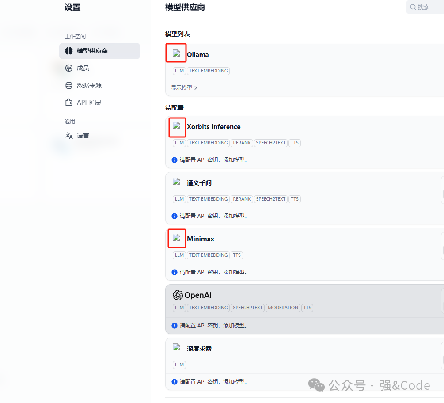This screenshot has height=403, width=444.
Task: Select the Minimax provider name
Action: tap(201, 239)
